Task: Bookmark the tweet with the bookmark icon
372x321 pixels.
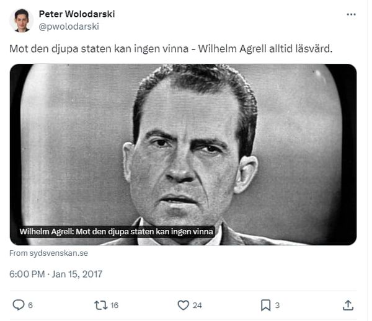Action: pos(265,305)
